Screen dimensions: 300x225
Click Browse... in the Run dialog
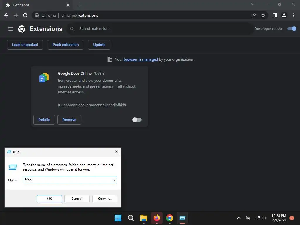pos(105,199)
